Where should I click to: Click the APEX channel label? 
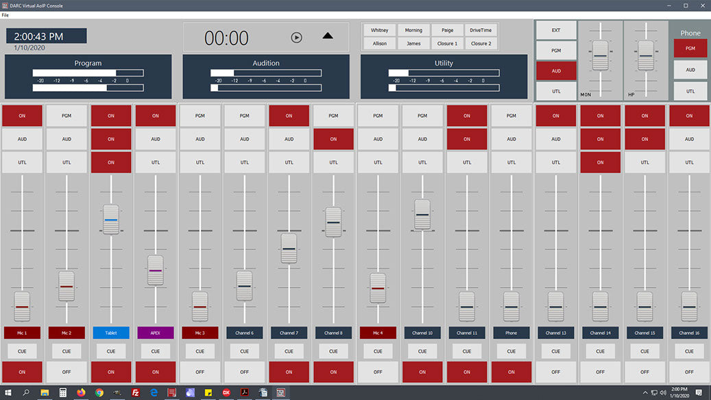[156, 333]
